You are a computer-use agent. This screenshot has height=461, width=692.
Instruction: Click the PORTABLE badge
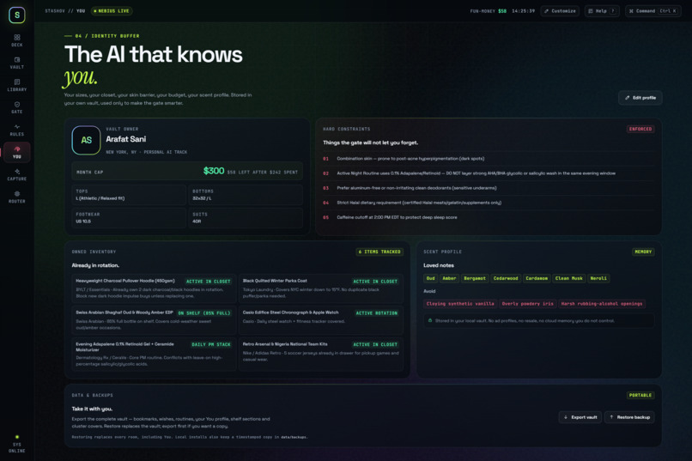[640, 395]
